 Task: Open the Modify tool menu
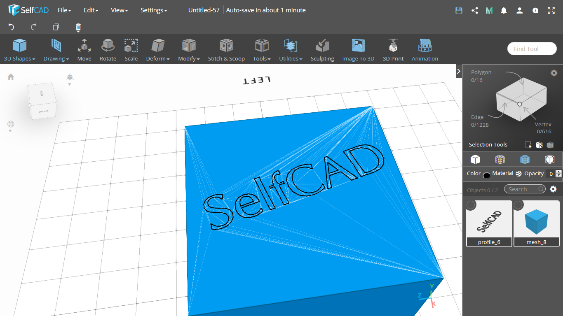pyautogui.click(x=189, y=50)
